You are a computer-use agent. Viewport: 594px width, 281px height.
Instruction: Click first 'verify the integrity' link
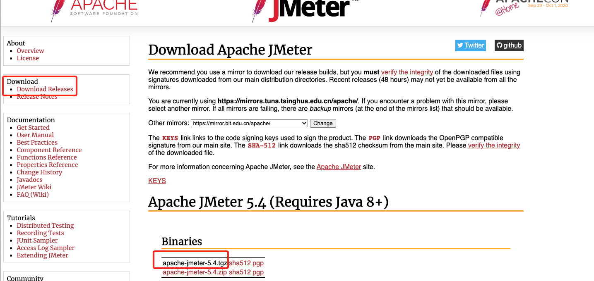[x=407, y=72]
